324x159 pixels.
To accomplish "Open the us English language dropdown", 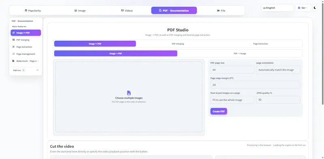I will [x=277, y=8].
